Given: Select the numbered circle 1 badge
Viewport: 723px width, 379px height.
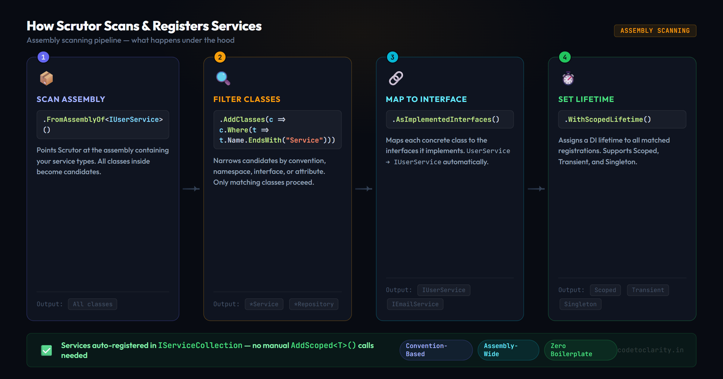Looking at the screenshot, I should pyautogui.click(x=43, y=57).
